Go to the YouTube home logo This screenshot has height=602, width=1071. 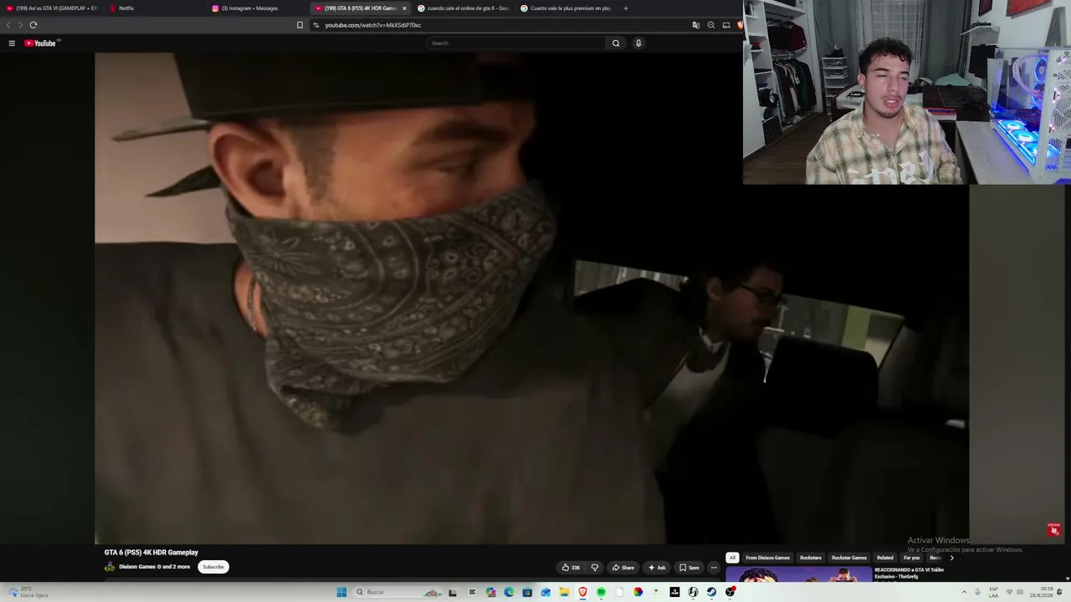(40, 43)
